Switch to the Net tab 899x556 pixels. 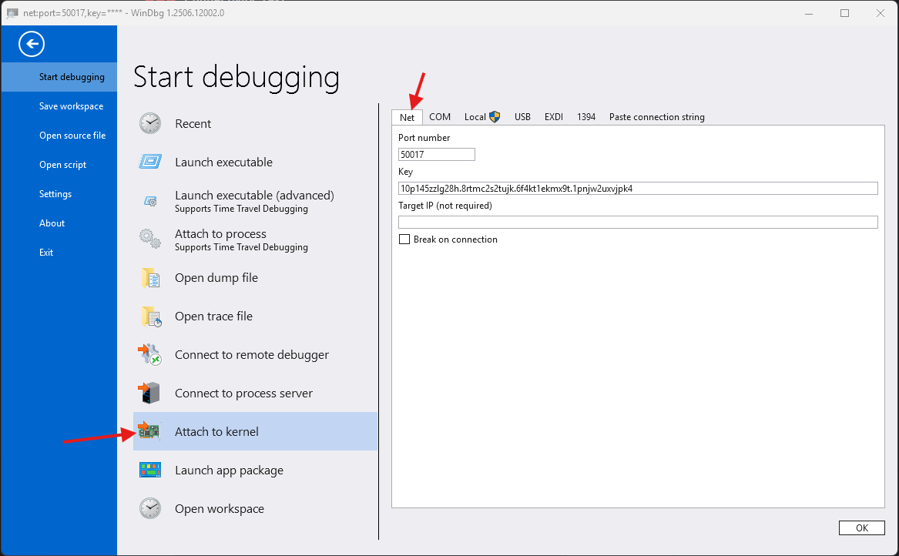tap(407, 117)
